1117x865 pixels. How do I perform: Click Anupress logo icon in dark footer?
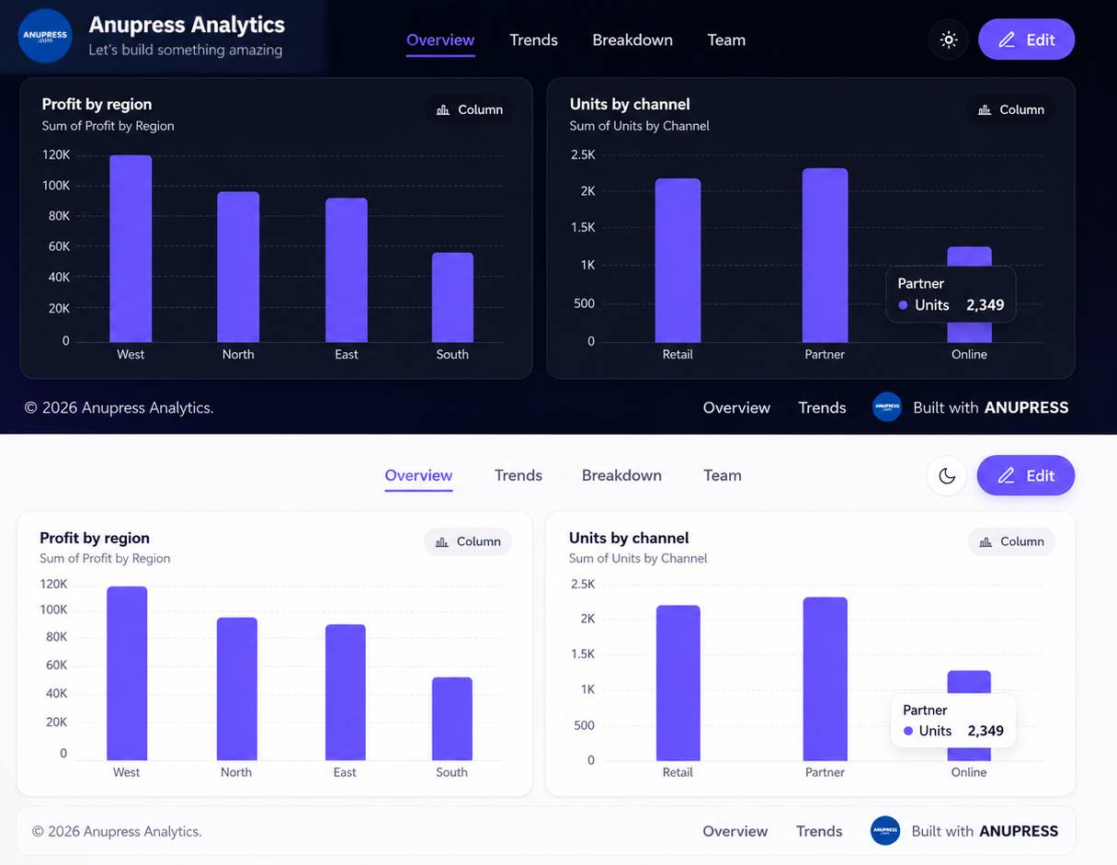coord(887,407)
